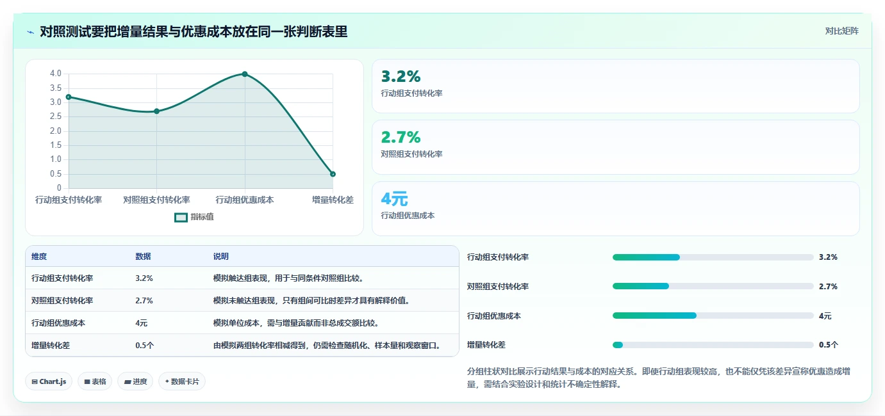Click progress label 增量转化差

[486, 345]
